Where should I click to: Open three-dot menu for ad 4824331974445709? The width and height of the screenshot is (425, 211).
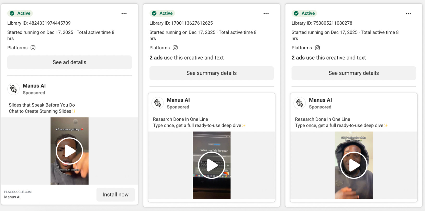click(124, 14)
